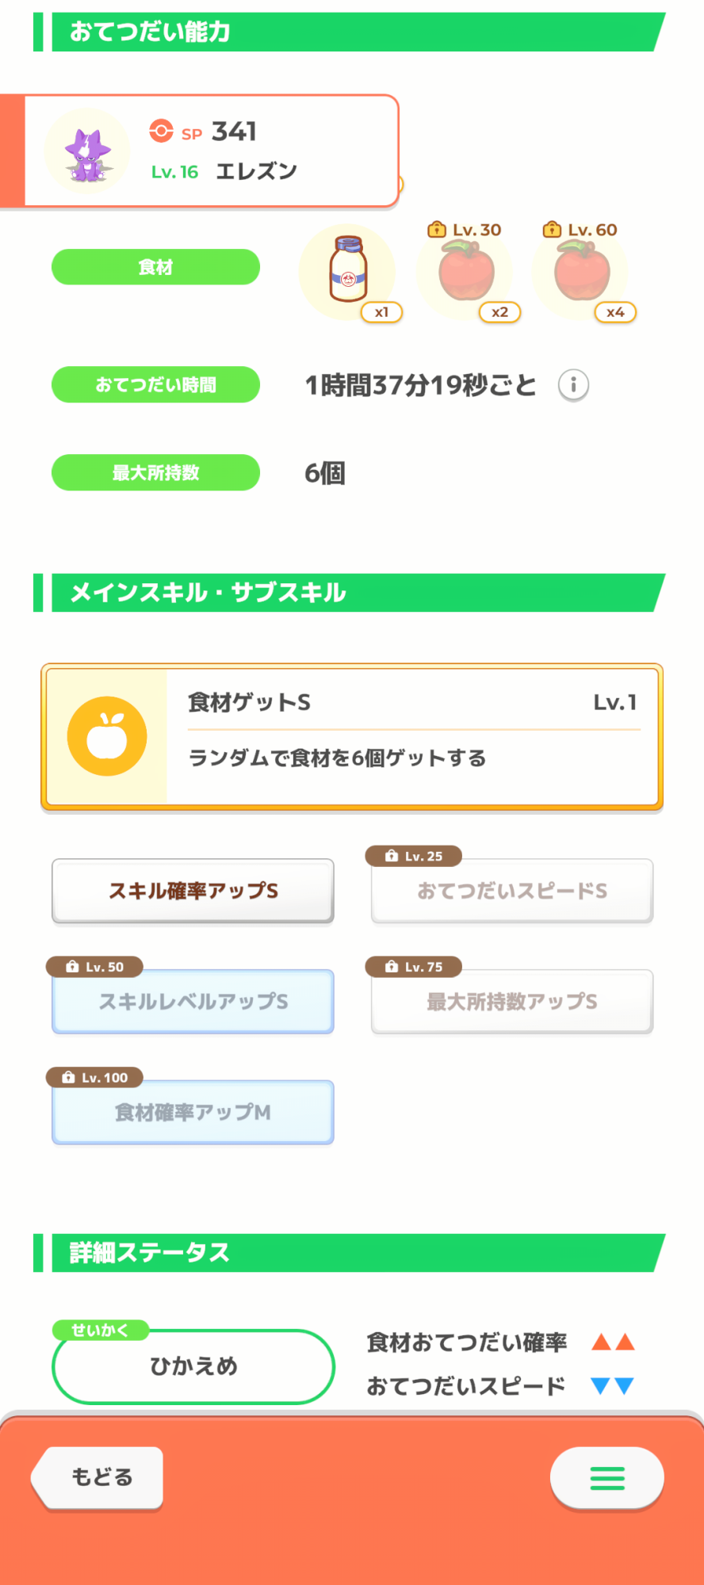Tap the locked おてつだいスピードS sub skill

[x=512, y=891]
